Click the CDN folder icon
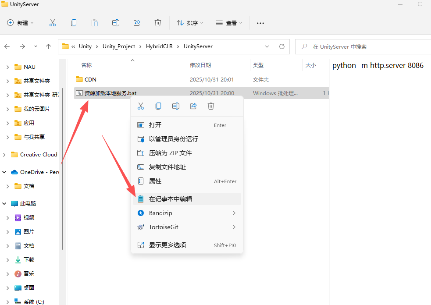The width and height of the screenshot is (431, 305). [79, 79]
